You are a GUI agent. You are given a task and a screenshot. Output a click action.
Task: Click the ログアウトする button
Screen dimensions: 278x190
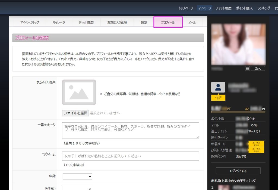coord(238,171)
